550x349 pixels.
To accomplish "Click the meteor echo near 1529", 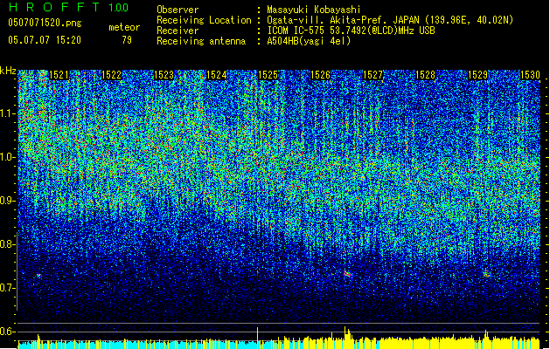I will coord(486,275).
